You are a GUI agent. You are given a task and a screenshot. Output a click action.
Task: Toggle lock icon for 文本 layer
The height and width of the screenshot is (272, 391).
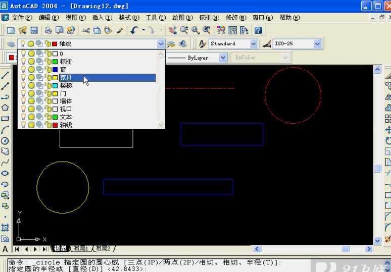tap(48, 117)
